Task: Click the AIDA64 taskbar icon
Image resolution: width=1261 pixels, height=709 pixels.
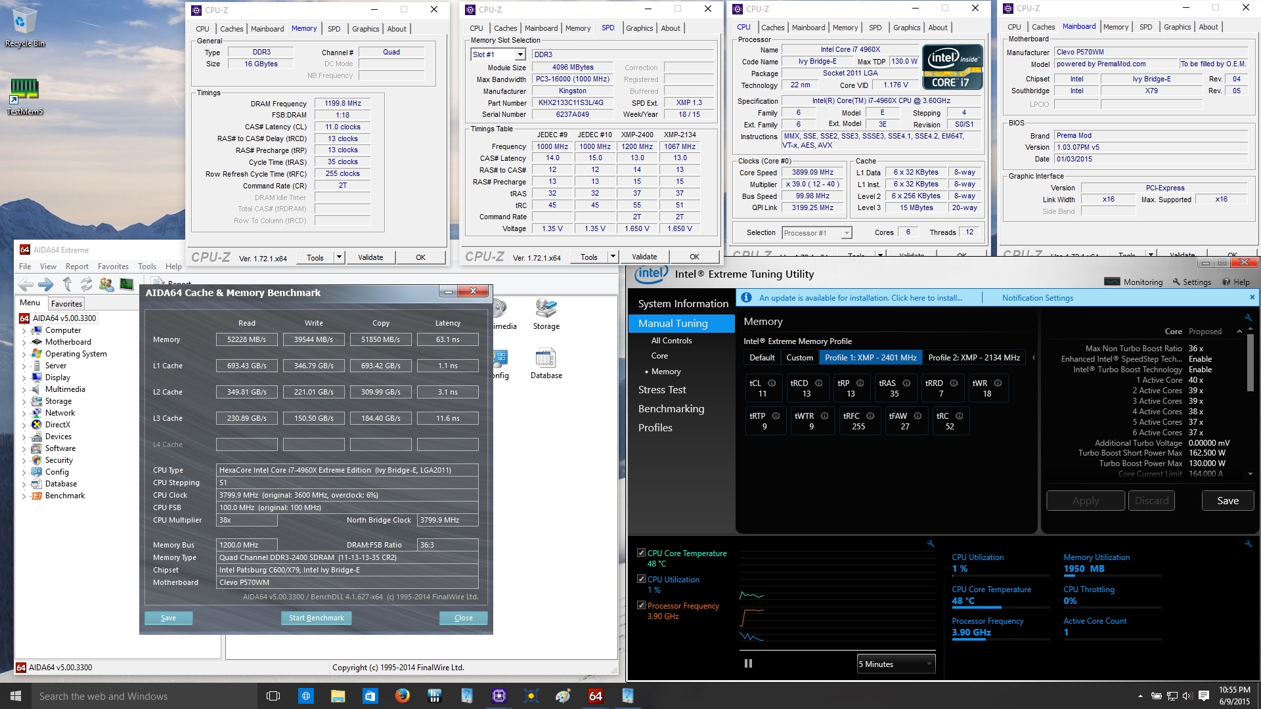Action: pos(596,696)
